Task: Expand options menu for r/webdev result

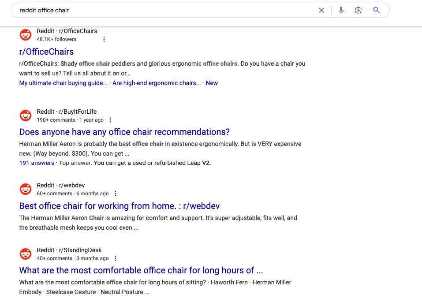Action: click(x=116, y=194)
